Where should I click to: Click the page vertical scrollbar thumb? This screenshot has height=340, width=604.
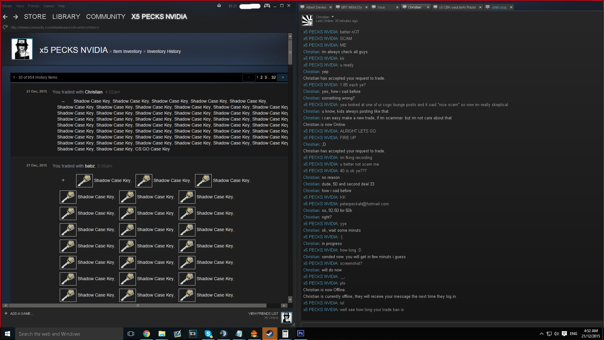coord(290,52)
